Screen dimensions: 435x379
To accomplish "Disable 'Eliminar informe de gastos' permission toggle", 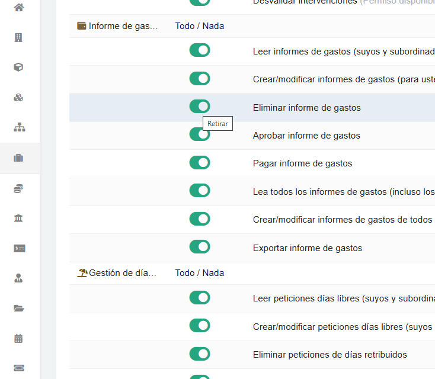I will click(200, 107).
